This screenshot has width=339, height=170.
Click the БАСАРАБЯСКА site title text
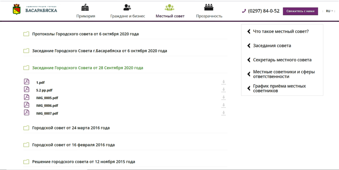coord(41,10)
